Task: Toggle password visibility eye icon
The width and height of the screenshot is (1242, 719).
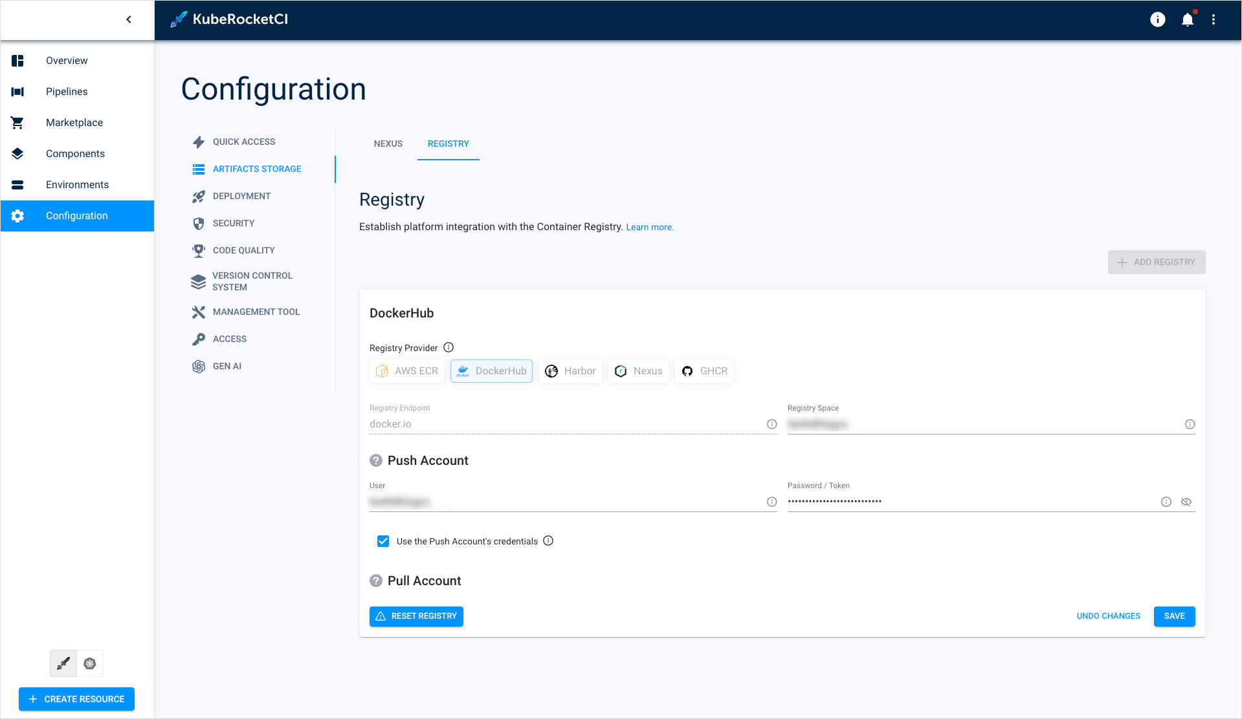Action: pos(1186,502)
